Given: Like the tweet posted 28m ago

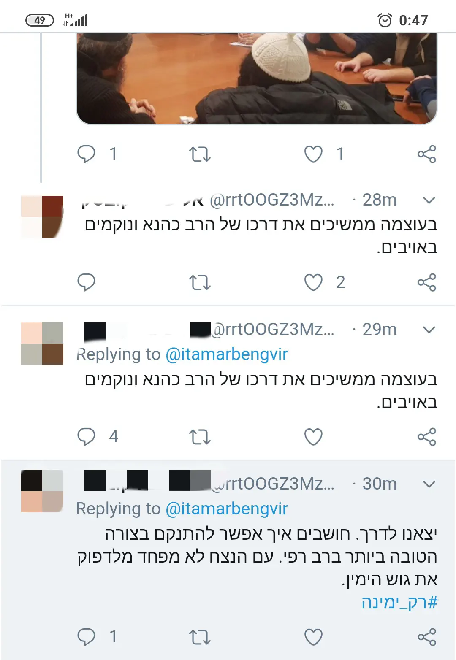Looking at the screenshot, I should point(313,282).
